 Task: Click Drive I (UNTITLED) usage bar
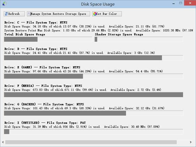tap(94, 132)
